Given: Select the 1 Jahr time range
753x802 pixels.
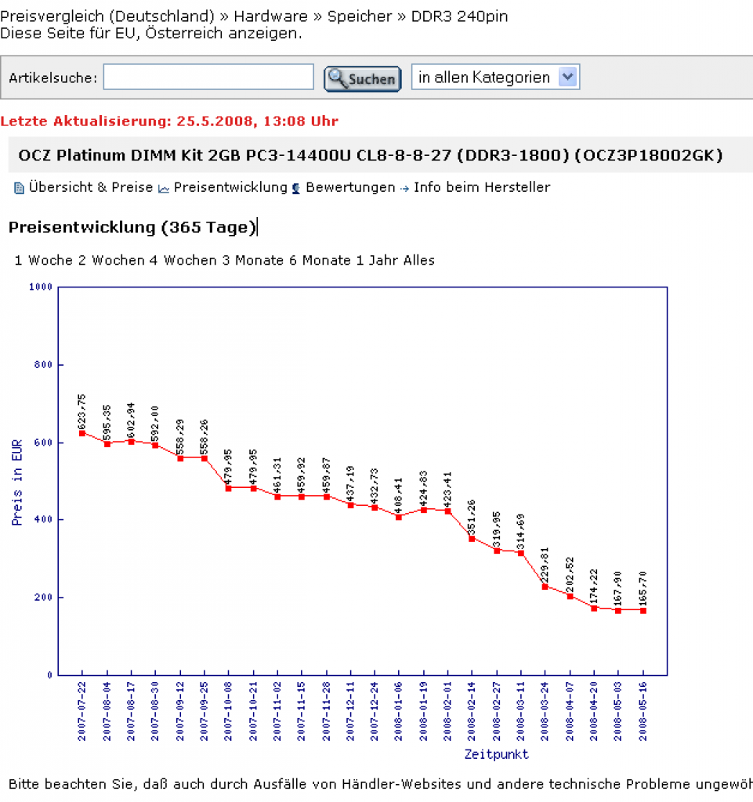Looking at the screenshot, I should (x=377, y=260).
